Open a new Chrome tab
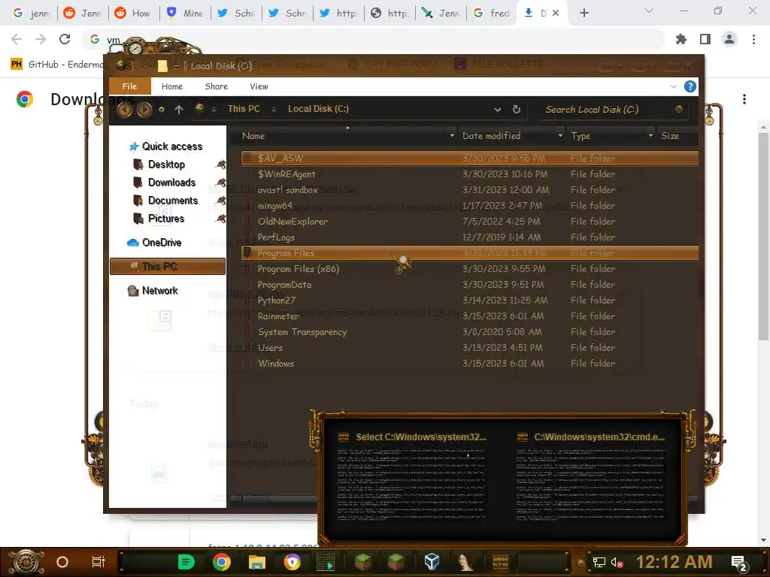This screenshot has width=770, height=577. click(x=584, y=13)
